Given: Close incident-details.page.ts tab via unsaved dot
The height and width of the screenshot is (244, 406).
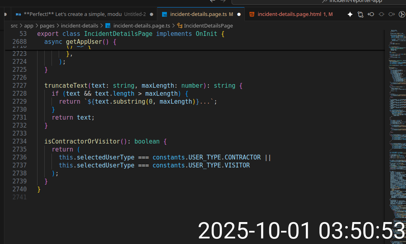Looking at the screenshot, I should [x=239, y=14].
